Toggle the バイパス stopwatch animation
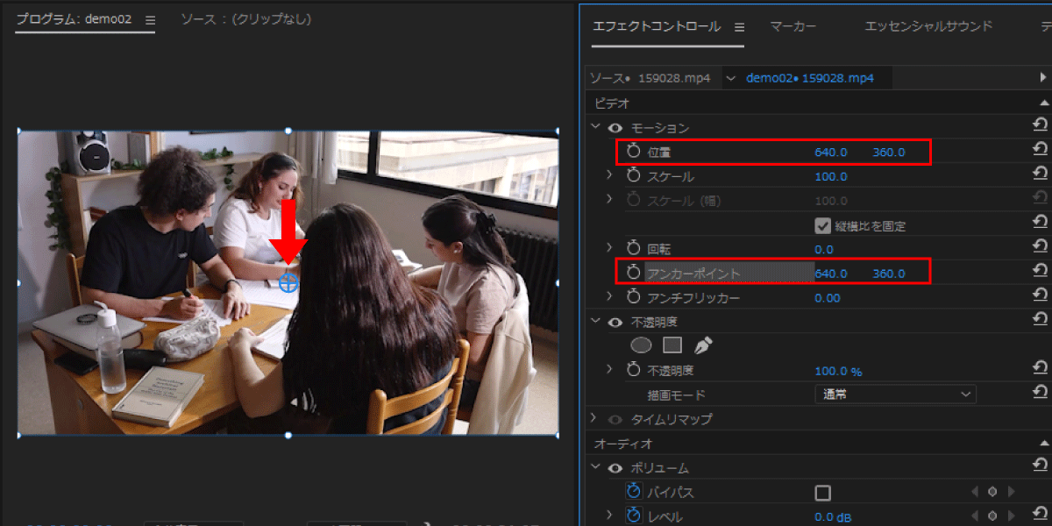The width and height of the screenshot is (1052, 526). pos(634,492)
